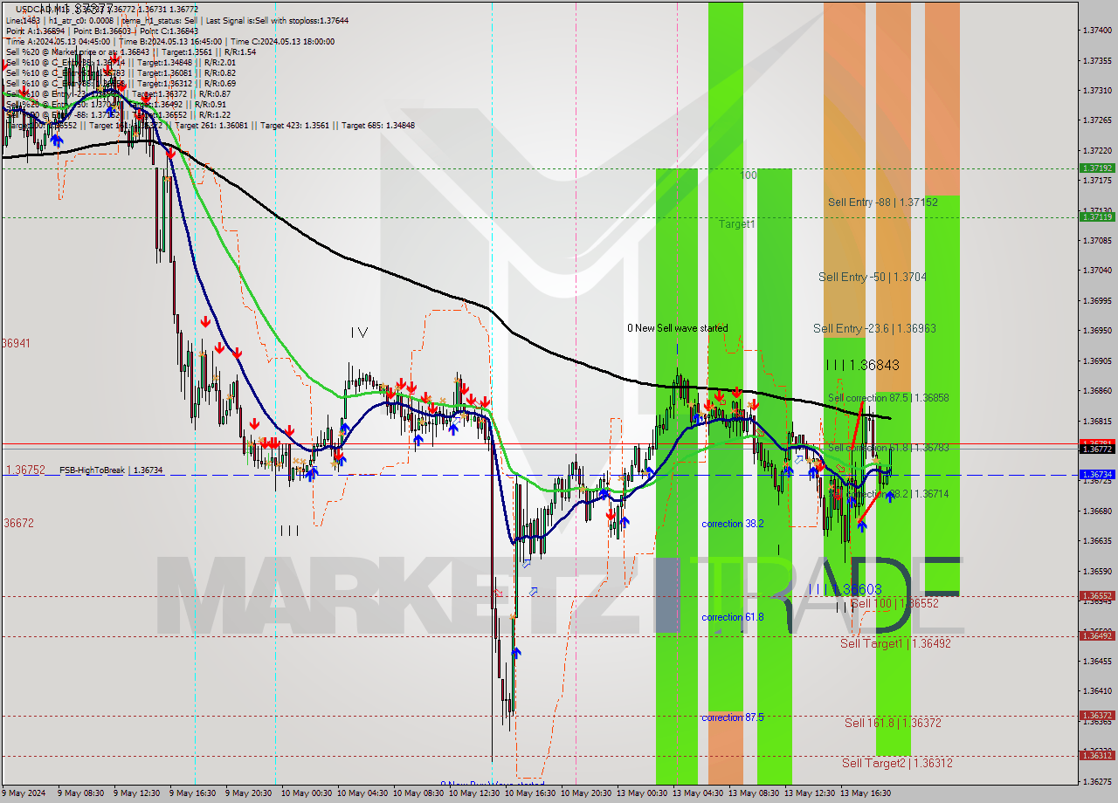Click the 'Sell 100 | 1.36552' label
This screenshot has width=1118, height=803.
(x=894, y=604)
